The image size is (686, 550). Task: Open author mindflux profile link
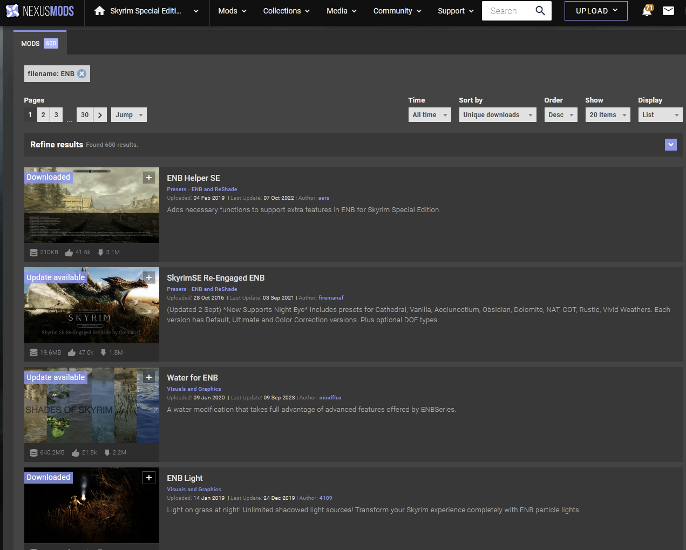(330, 398)
